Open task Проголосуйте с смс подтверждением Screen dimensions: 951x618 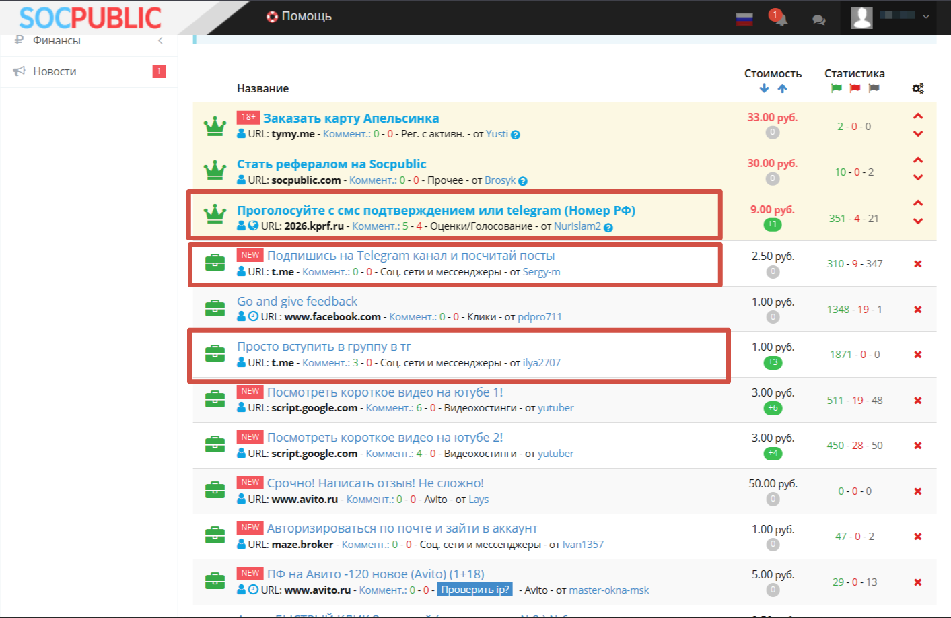pyautogui.click(x=436, y=210)
